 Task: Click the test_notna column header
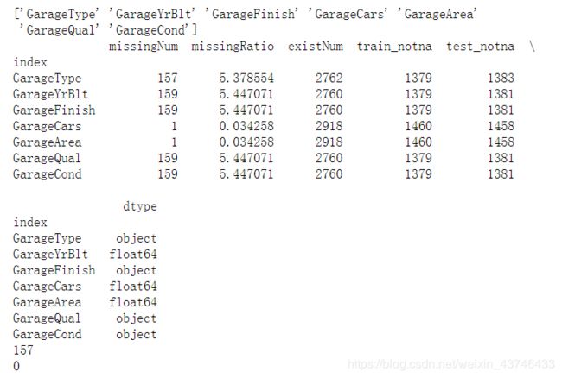[x=480, y=47]
